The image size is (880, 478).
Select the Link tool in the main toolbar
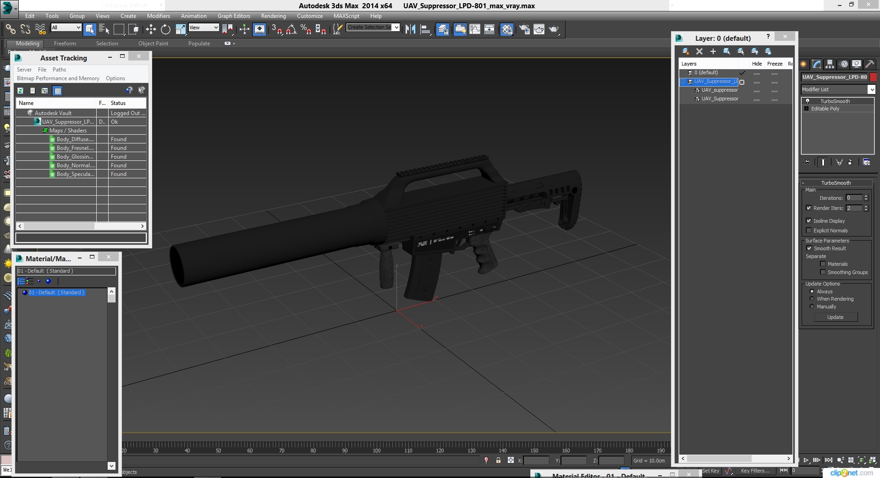coord(10,29)
